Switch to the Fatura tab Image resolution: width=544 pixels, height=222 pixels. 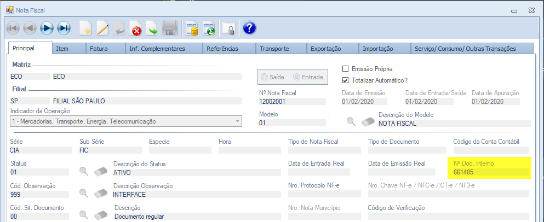(100, 49)
